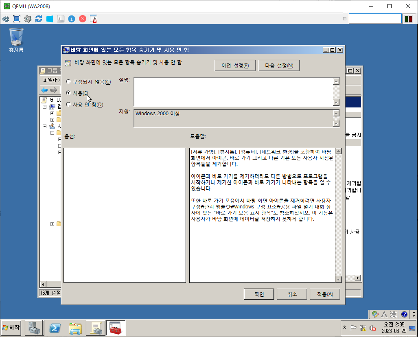The width and height of the screenshot is (418, 337).
Task: Select the user configuration node icon
Action: [52, 126]
